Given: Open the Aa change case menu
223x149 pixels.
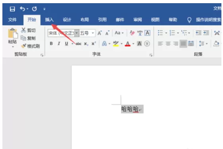Looking at the screenshot, I should (x=119, y=33).
